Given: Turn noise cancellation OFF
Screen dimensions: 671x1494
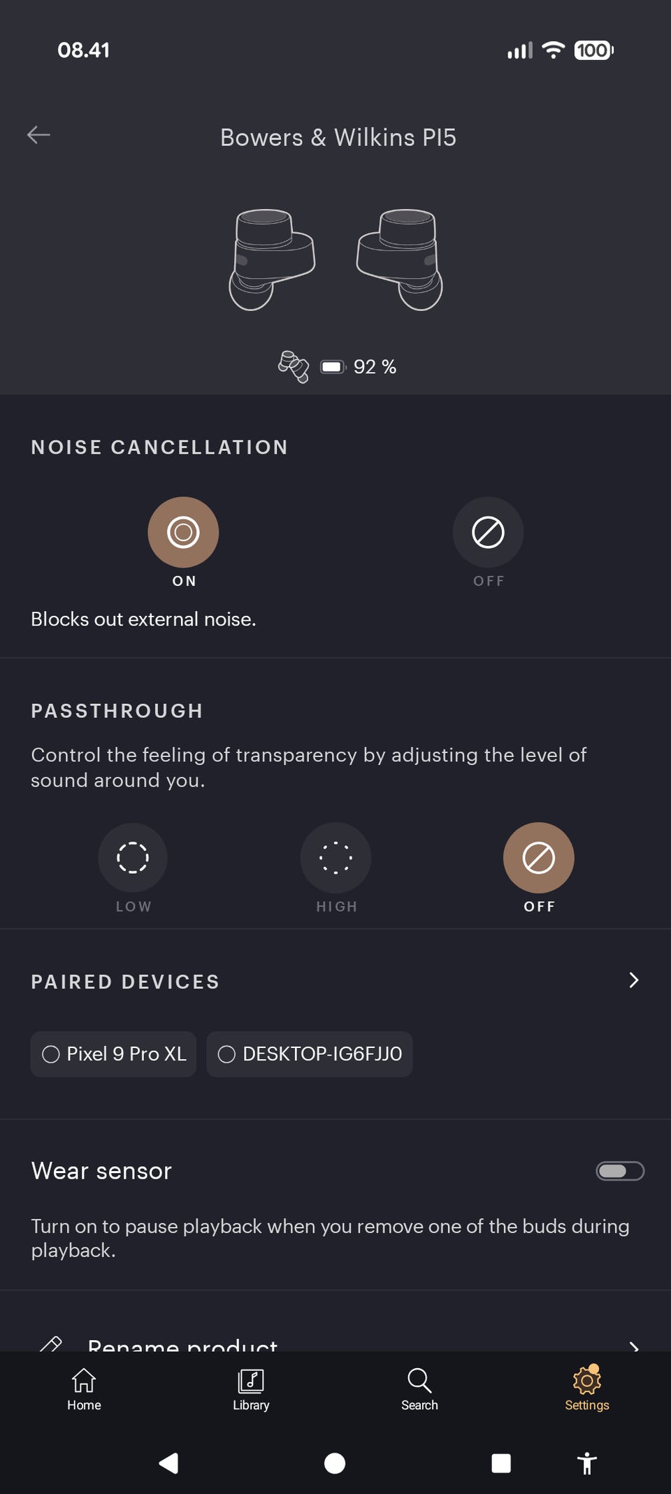Looking at the screenshot, I should [x=488, y=532].
